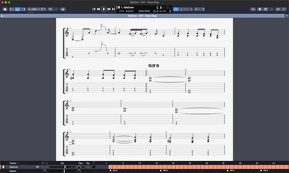Open the drum view icon
Image resolution: width=289 pixels, height=173 pixels.
pos(271,9)
